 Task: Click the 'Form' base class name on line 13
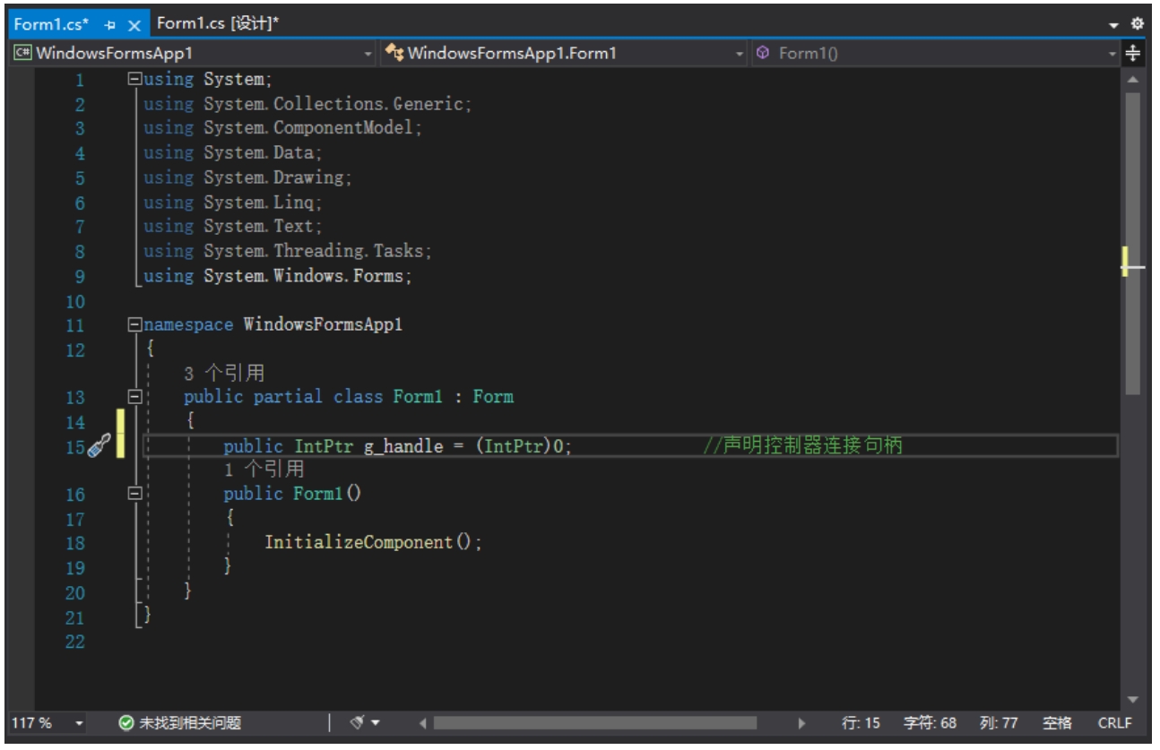coord(493,396)
